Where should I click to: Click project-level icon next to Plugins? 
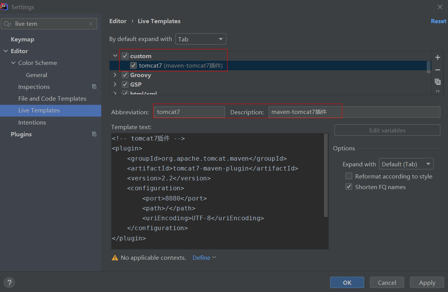click(94, 134)
